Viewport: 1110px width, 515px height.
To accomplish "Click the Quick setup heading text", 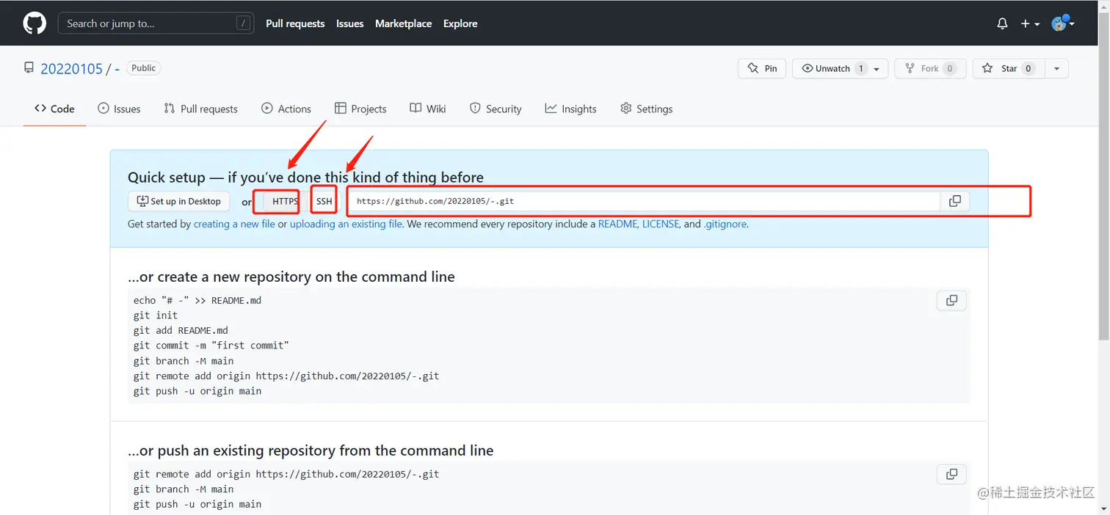I will tap(305, 177).
